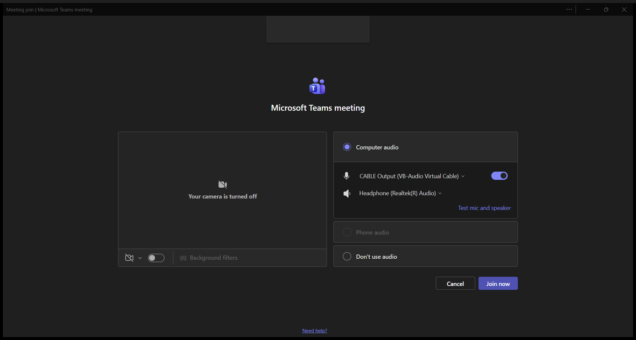Open the Headphone (Realtek(R) Audio) speaker dropdown
Image resolution: width=636 pixels, height=340 pixels.
pyautogui.click(x=400, y=194)
